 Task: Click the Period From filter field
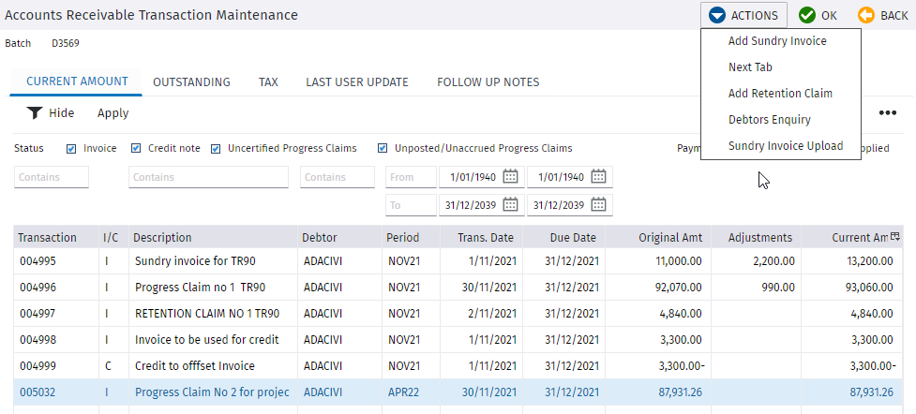pos(411,177)
